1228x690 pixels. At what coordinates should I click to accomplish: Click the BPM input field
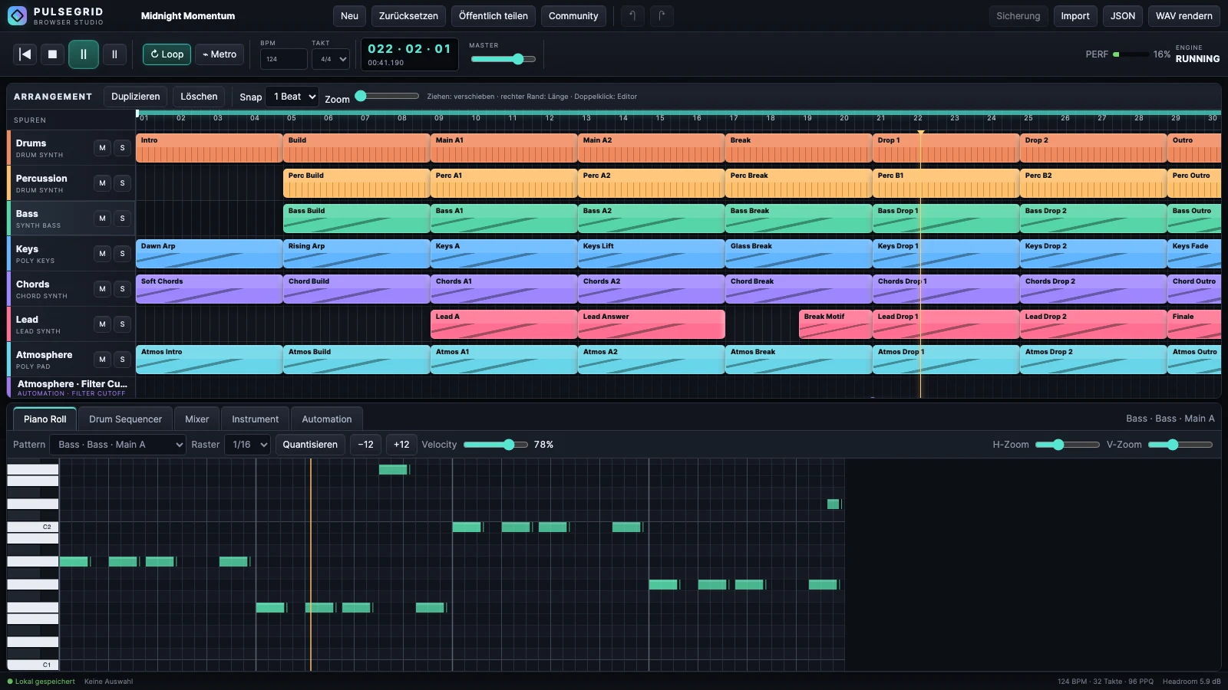point(283,59)
